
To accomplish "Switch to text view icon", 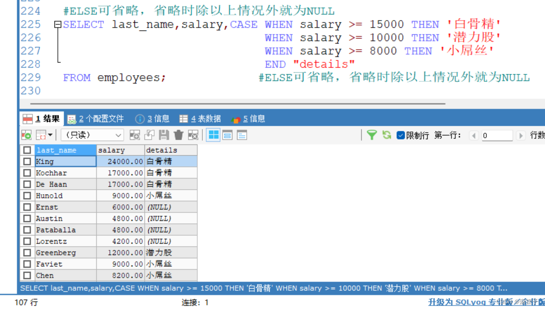I will pos(242,135).
